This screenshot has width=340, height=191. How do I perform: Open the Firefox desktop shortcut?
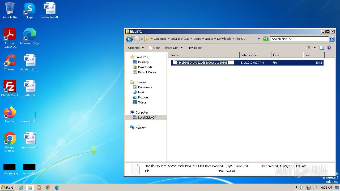(10, 115)
